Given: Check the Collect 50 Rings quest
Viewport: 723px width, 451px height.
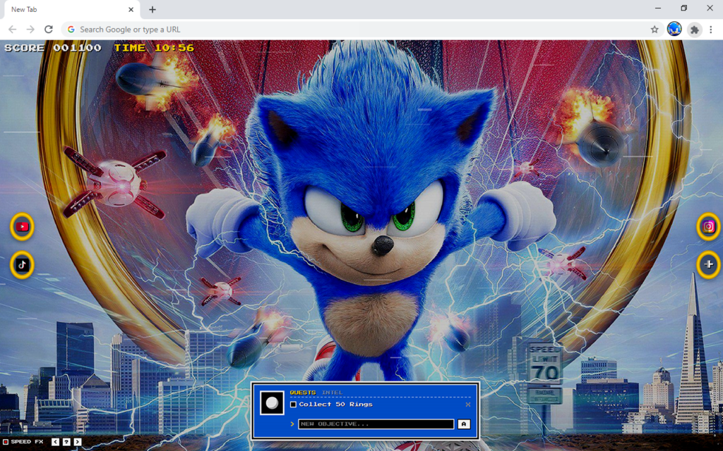Looking at the screenshot, I should (x=294, y=404).
